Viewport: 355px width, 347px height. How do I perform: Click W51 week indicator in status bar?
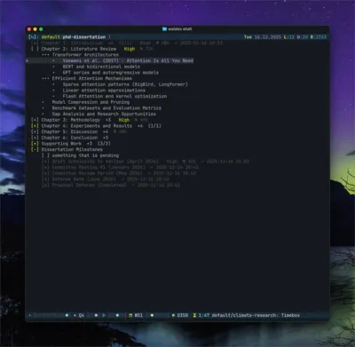point(138,315)
